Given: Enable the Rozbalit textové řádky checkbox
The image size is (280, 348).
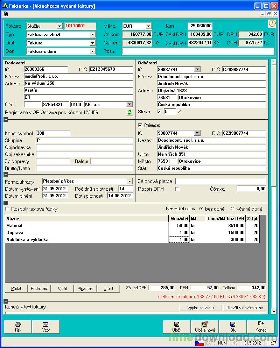Looking at the screenshot, I should (7, 209).
